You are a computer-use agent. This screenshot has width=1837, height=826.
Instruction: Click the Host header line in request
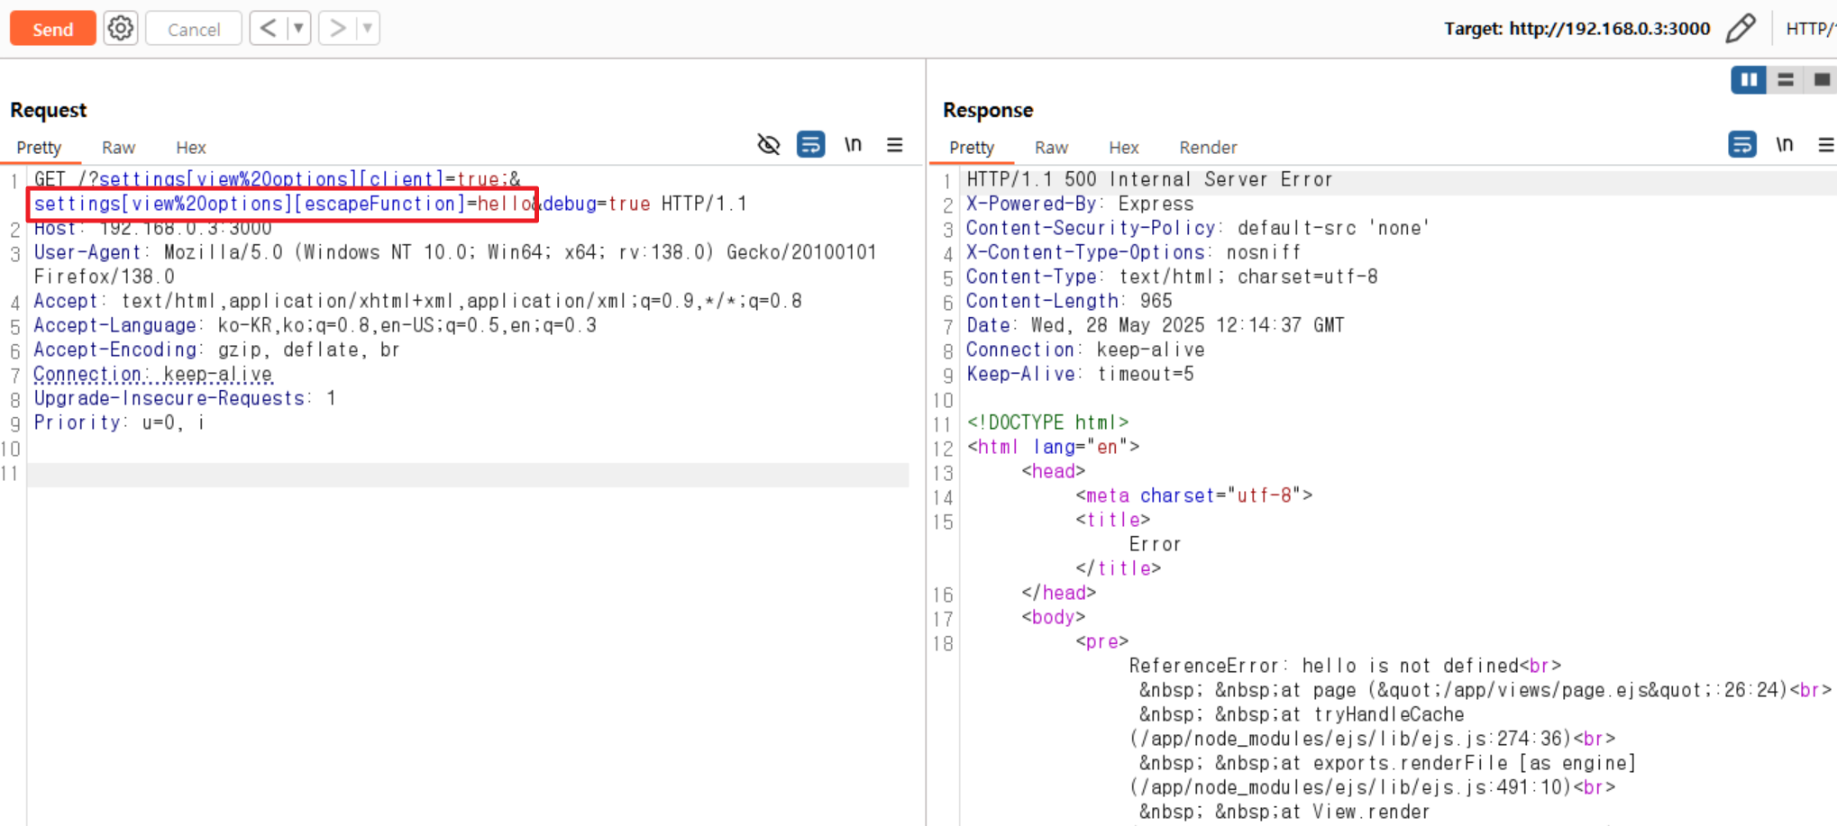153,229
